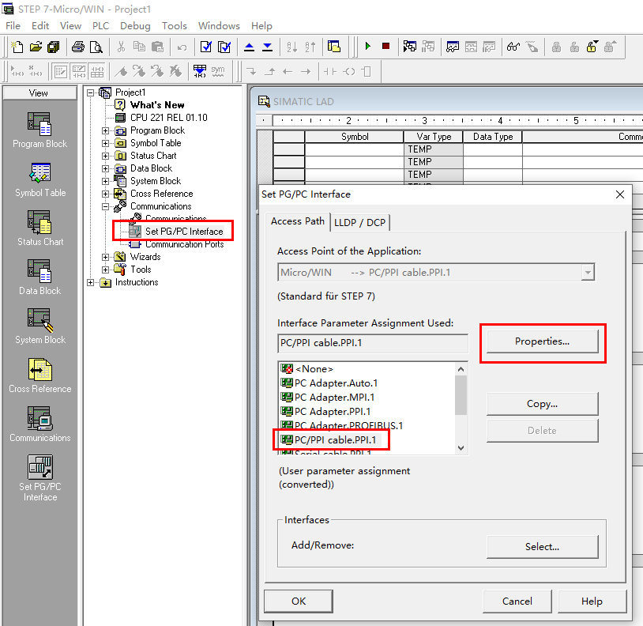Click the Print Preview toolbar icon

point(96,47)
